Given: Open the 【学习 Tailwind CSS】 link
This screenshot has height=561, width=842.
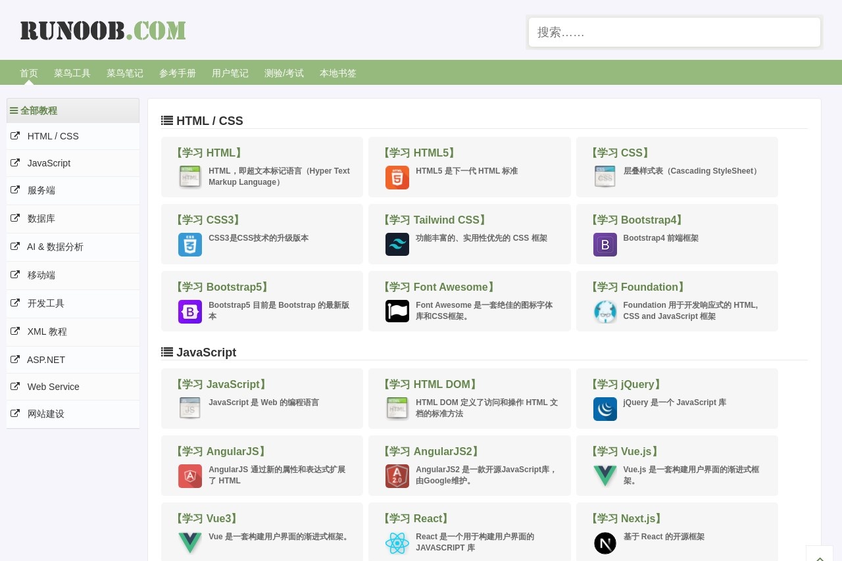Looking at the screenshot, I should [435, 220].
